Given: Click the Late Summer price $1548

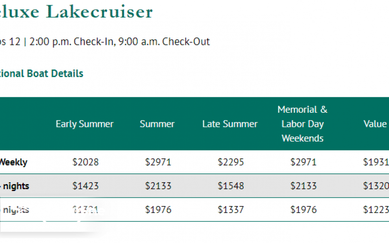Looking at the screenshot, I should (x=230, y=186).
